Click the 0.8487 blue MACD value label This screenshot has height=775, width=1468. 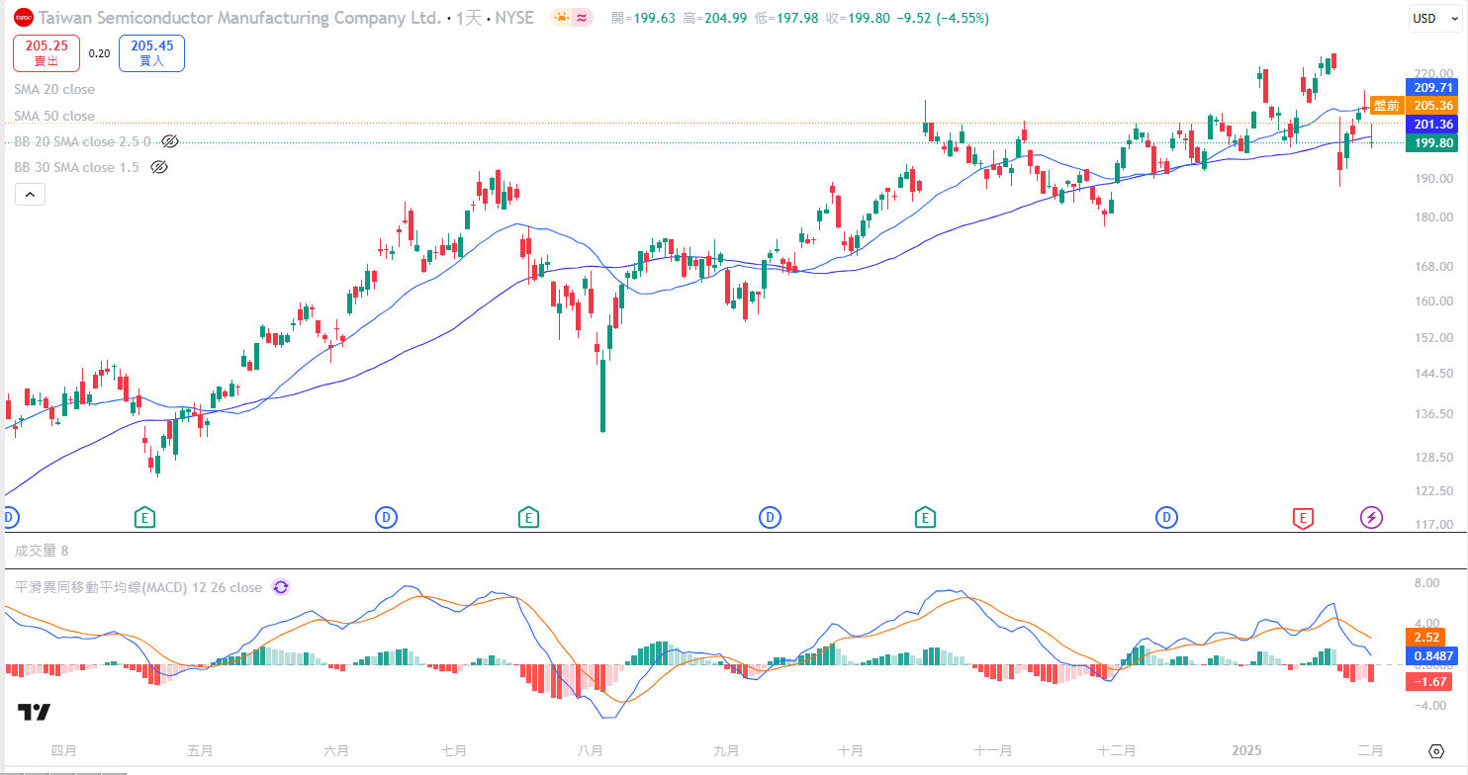1433,655
